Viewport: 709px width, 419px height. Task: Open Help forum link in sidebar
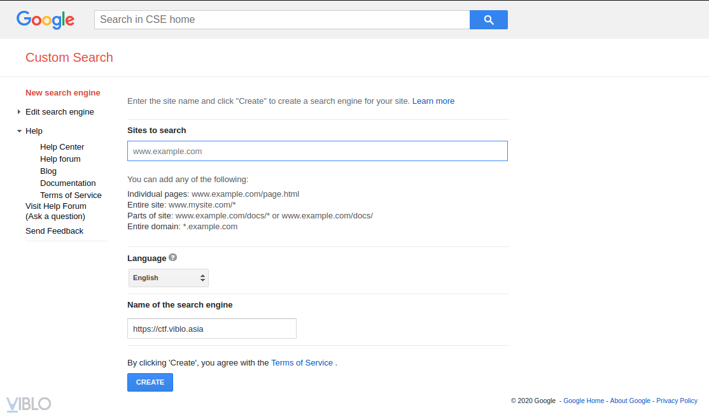click(60, 159)
